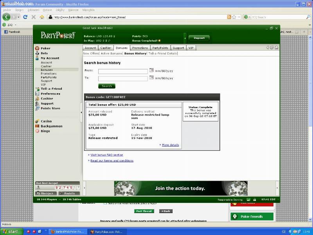
Task: Open the ICQ toolbar dropdown arrow
Action: coord(16,25)
